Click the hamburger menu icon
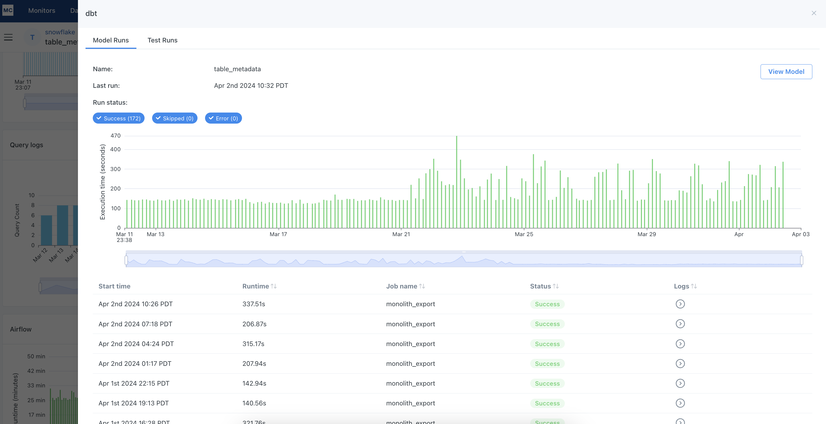This screenshot has width=826, height=424. pyautogui.click(x=8, y=38)
